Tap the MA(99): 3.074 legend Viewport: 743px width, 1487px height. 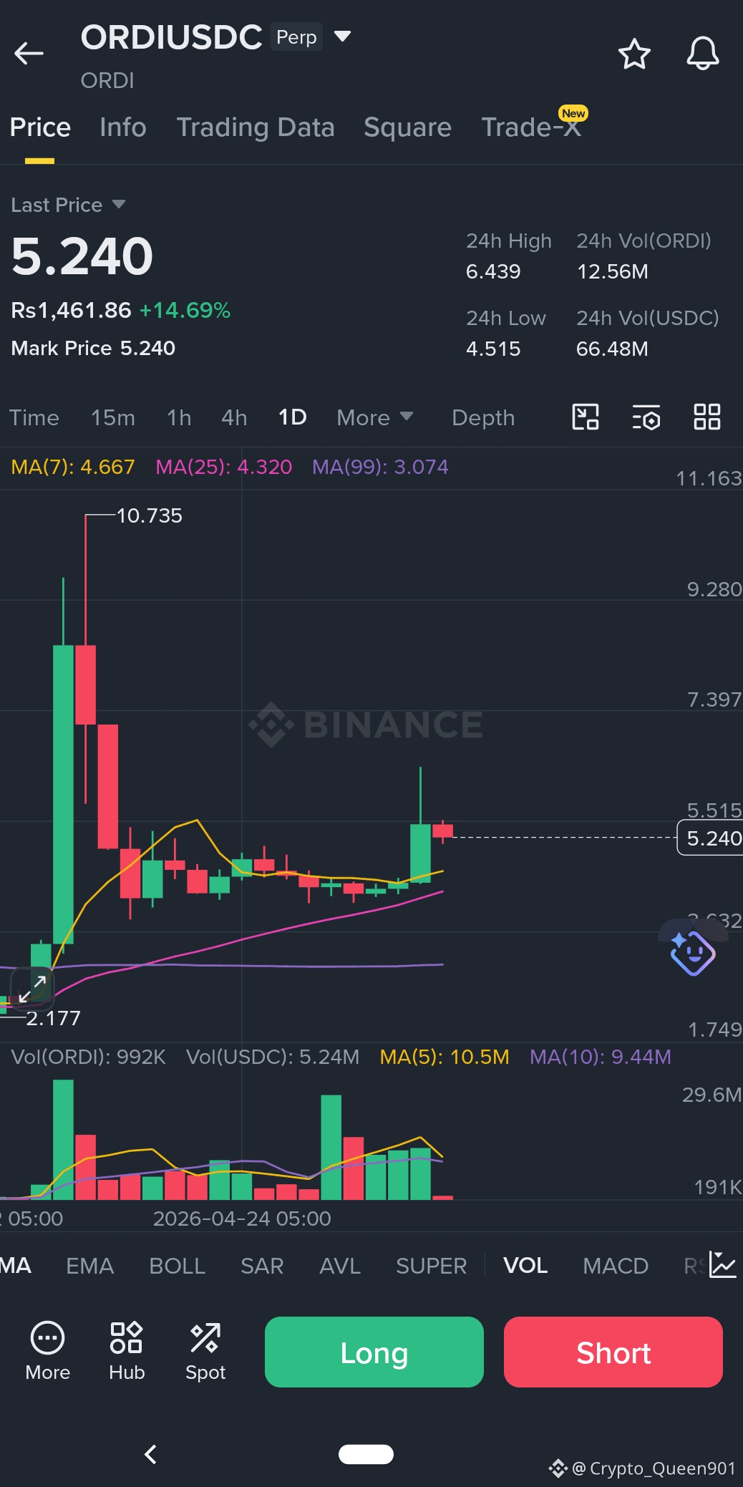pos(380,467)
